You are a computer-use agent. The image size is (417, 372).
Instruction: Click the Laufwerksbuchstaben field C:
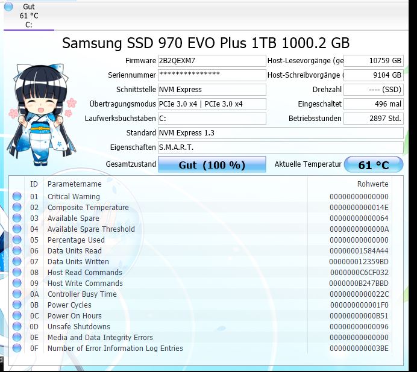(x=212, y=118)
